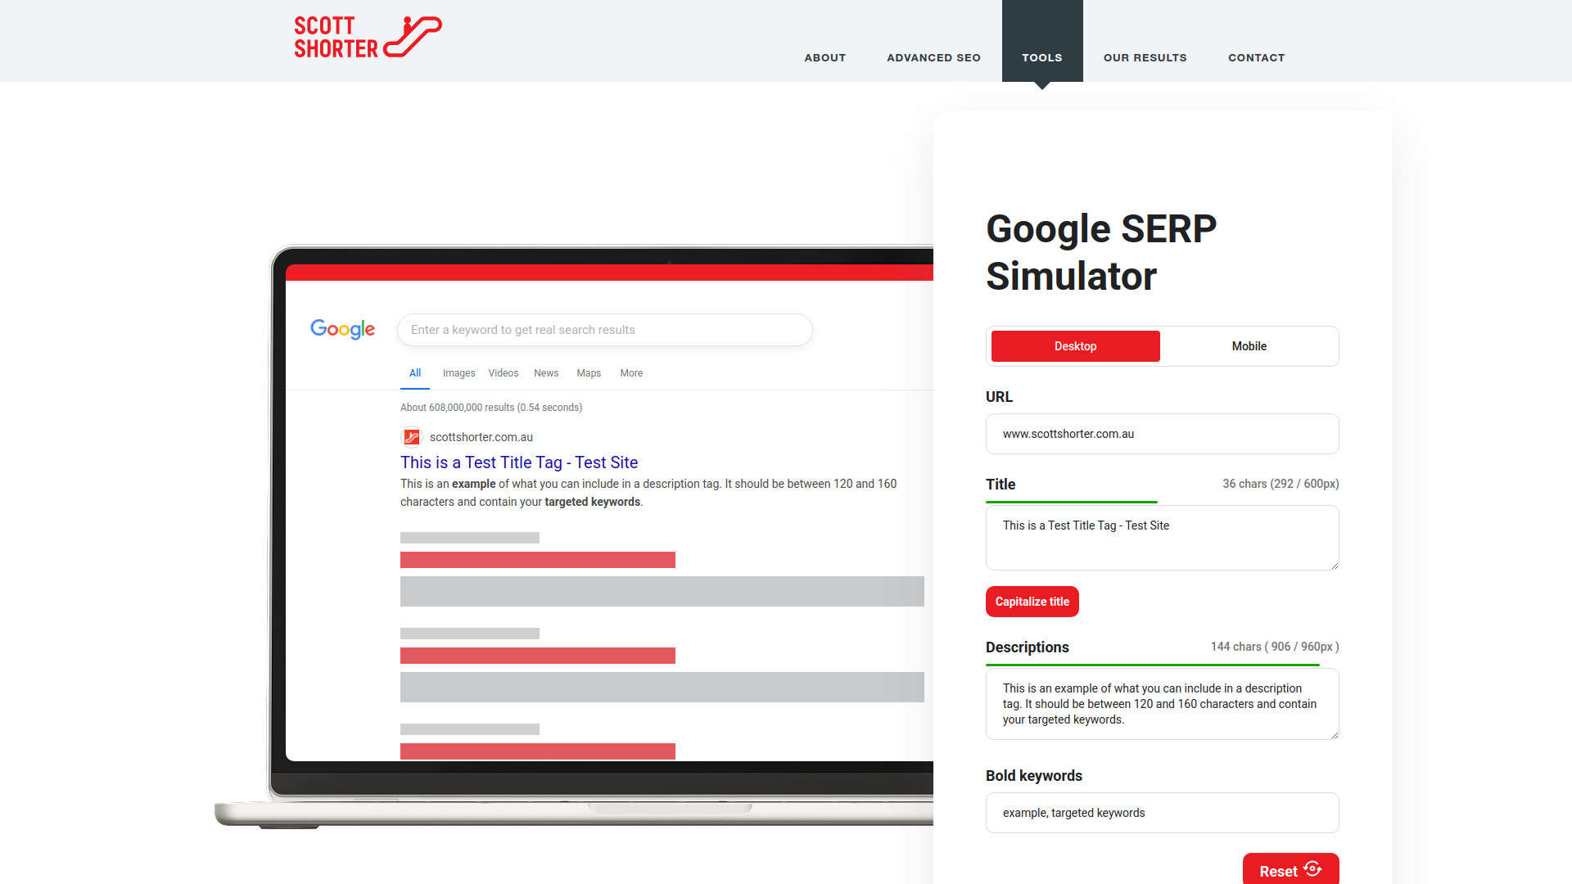Open the Contact menu item
This screenshot has height=884, width=1572.
point(1256,57)
